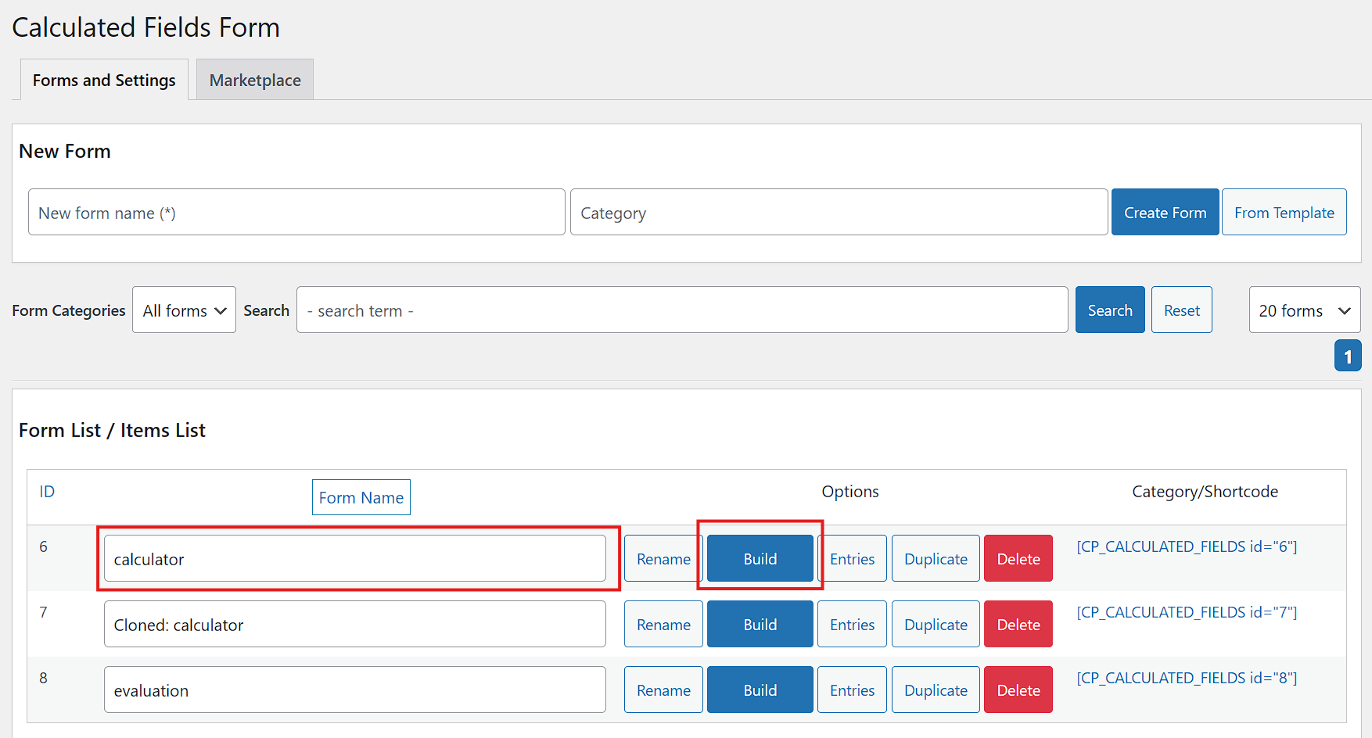Open the All forms category dropdown
This screenshot has height=738, width=1372.
pos(184,310)
